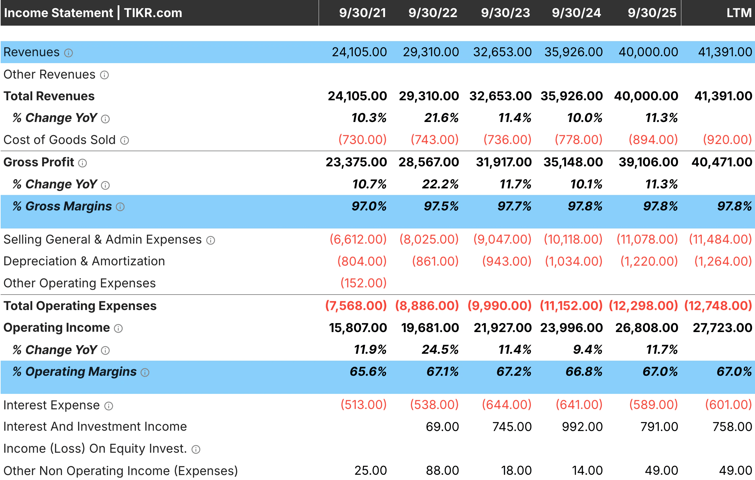
Task: Click the Total Operating Expenses row label
Action: click(80, 306)
